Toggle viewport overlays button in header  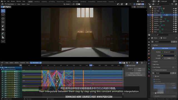click(127, 4)
